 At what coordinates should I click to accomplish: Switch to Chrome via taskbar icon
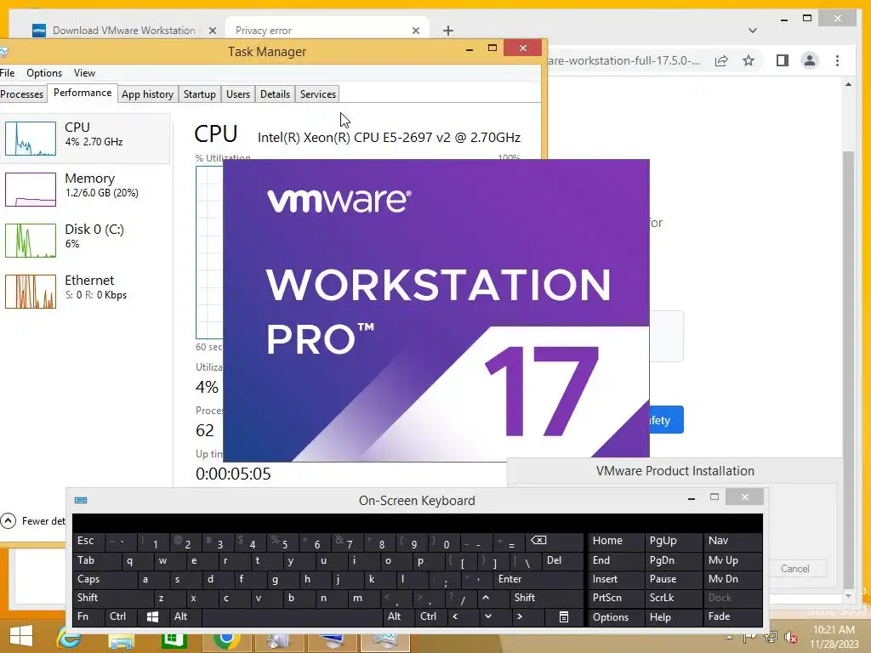pos(225,639)
